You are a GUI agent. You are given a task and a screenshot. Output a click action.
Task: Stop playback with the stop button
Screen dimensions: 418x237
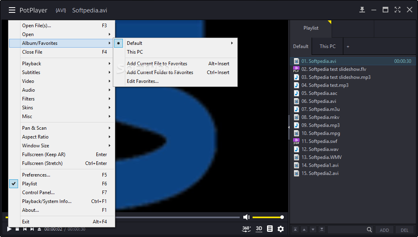[17, 229]
